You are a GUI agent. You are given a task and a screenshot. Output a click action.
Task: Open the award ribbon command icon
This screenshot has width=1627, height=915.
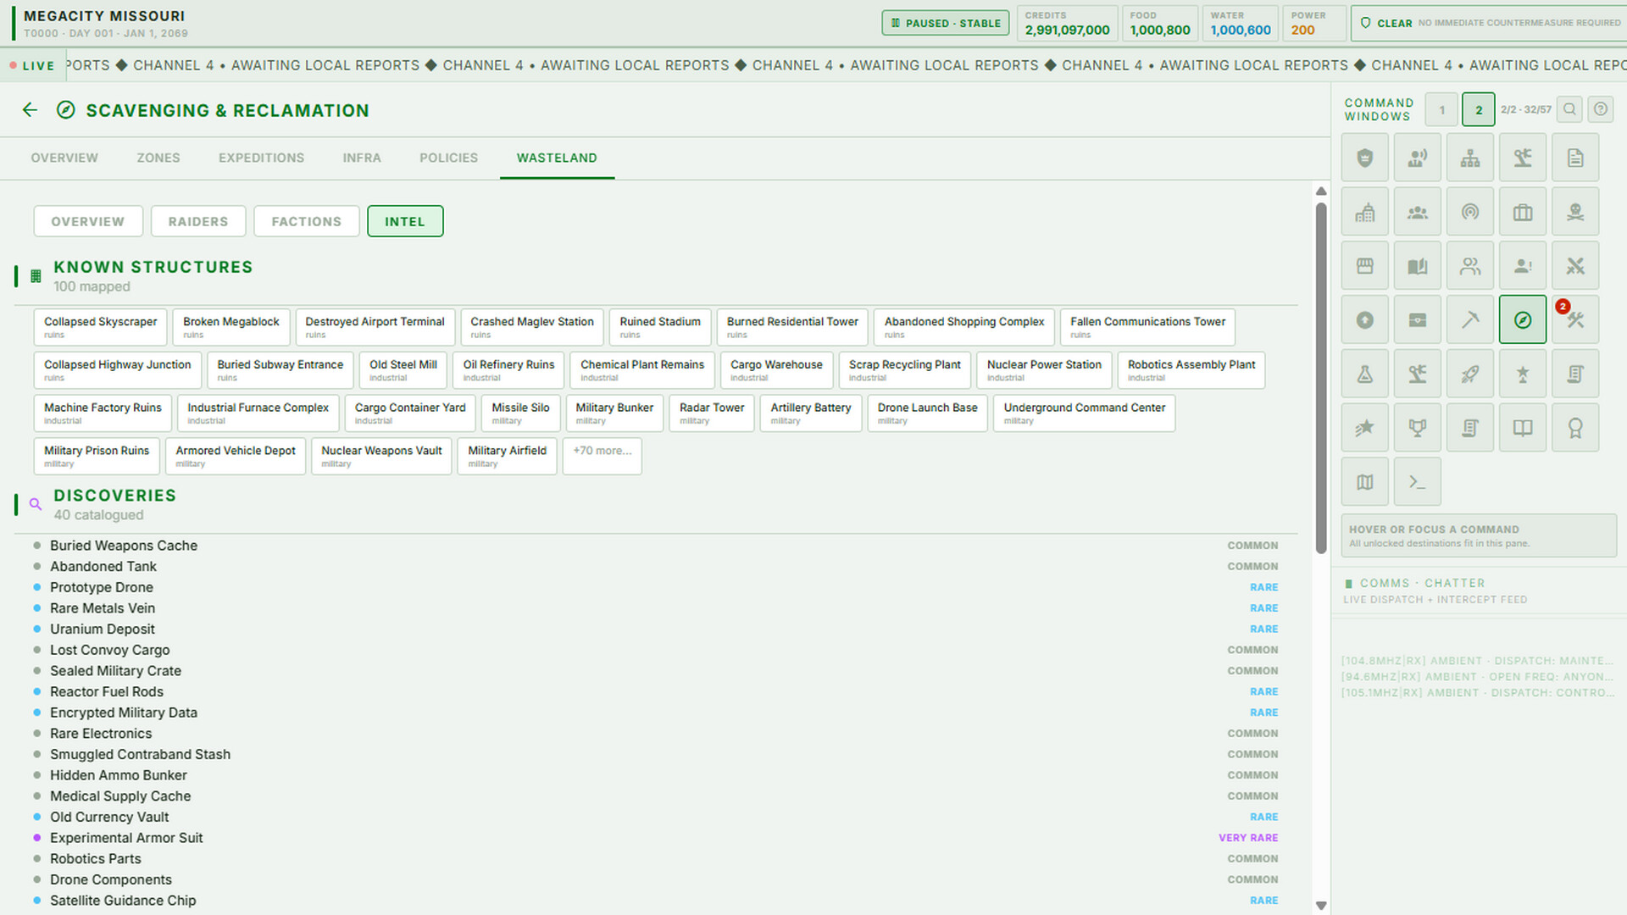(1574, 428)
